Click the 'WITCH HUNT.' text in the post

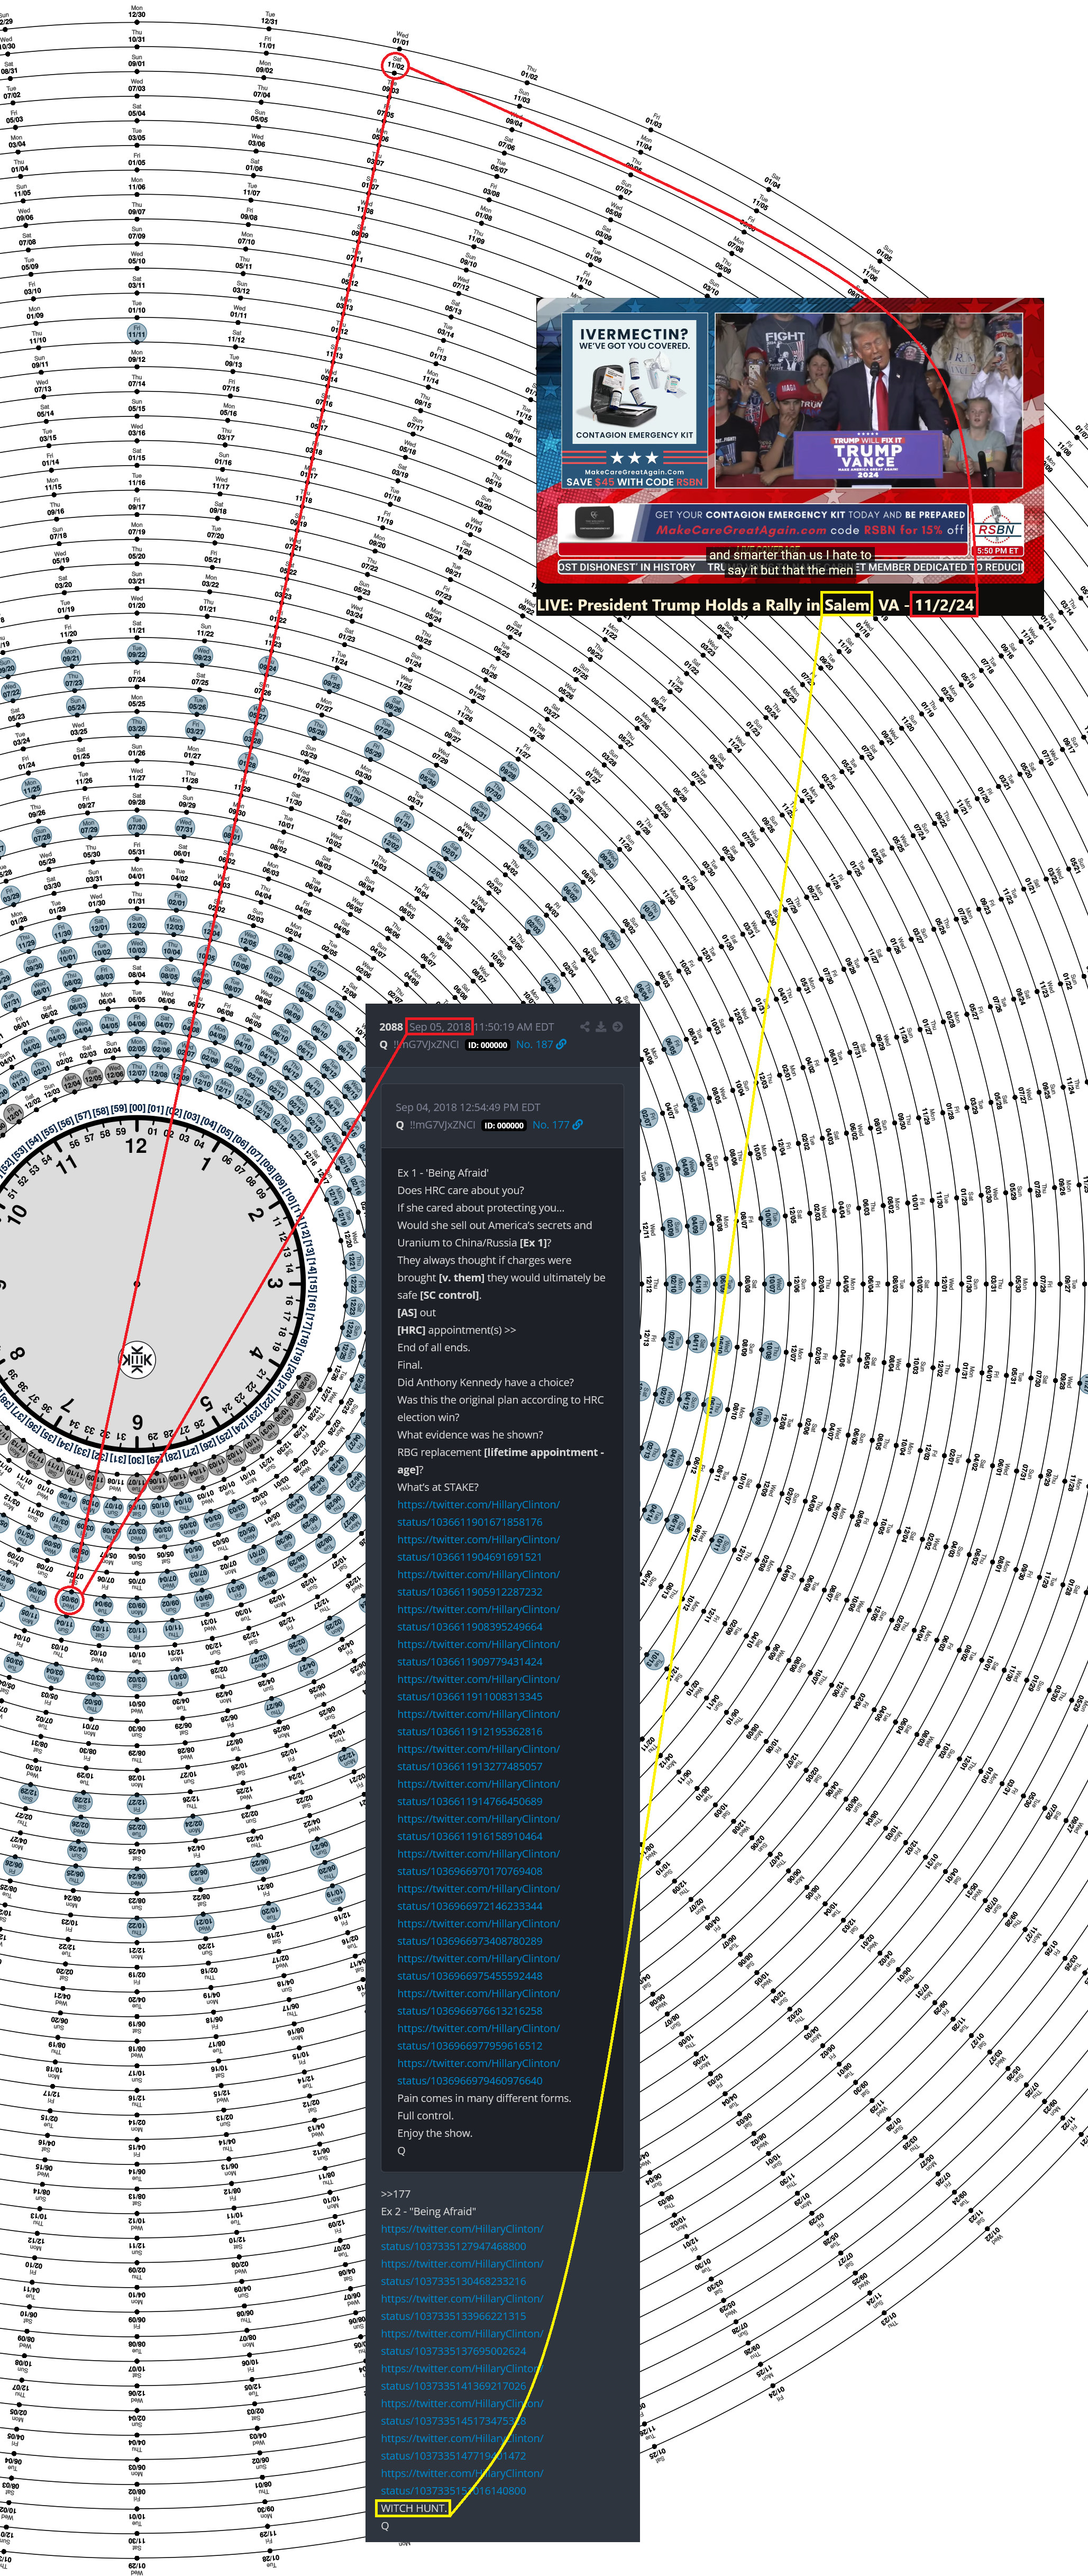(413, 2508)
